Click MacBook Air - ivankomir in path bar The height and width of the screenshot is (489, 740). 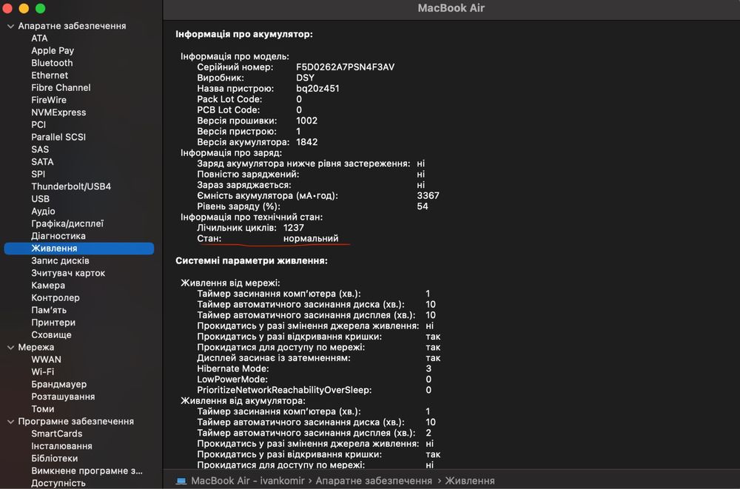point(248,481)
